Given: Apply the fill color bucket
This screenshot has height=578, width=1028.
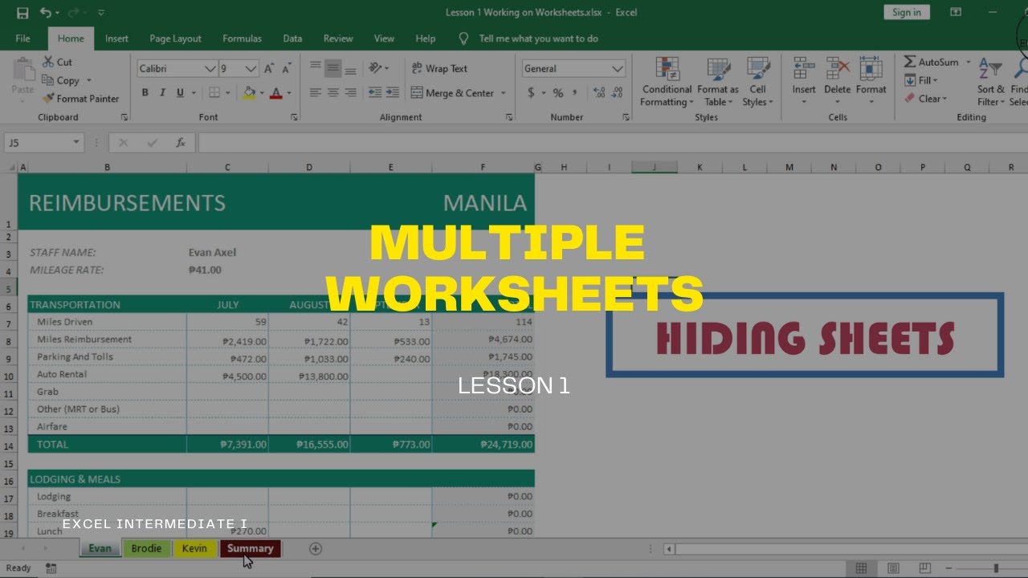Looking at the screenshot, I should (249, 93).
